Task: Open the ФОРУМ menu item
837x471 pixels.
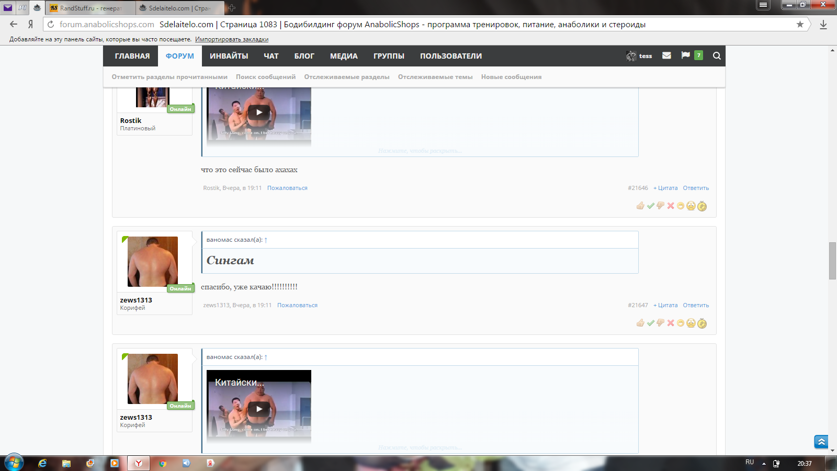Action: click(x=180, y=56)
